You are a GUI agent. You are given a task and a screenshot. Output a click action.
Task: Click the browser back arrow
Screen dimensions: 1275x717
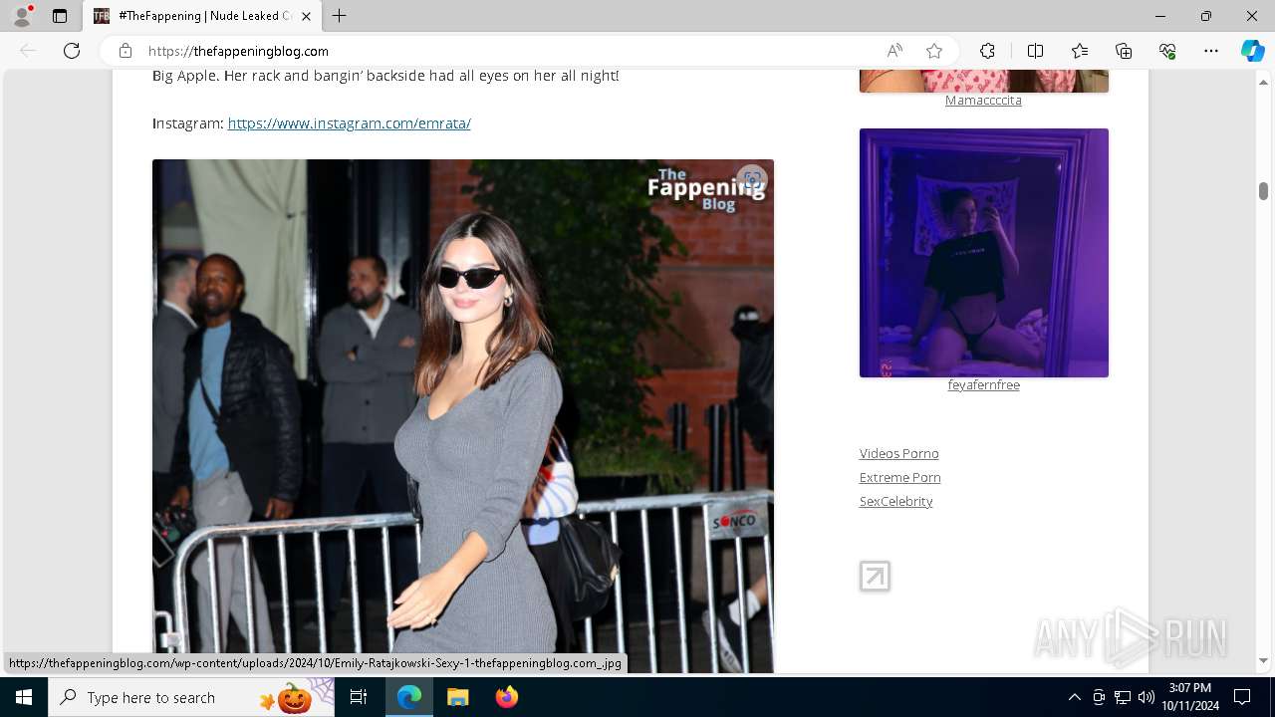tap(28, 51)
